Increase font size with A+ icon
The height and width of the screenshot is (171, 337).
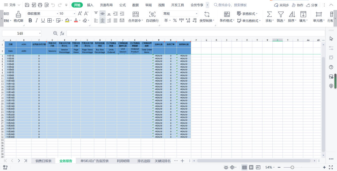tap(80, 14)
